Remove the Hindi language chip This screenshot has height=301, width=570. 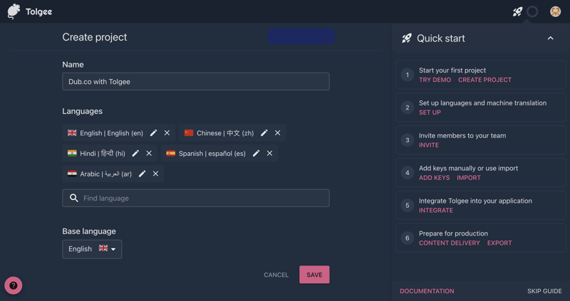coord(149,153)
